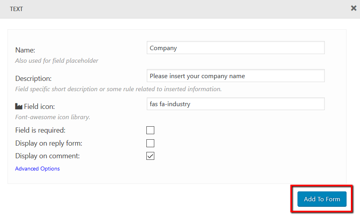Click the Field icon: label text
This screenshot has height=221, width=360.
(39, 107)
